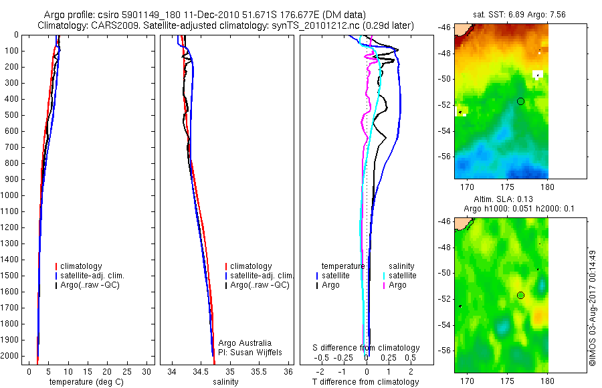Click the 'PI: Susan Wijffels' text
The height and width of the screenshot is (388, 602).
[x=250, y=353]
